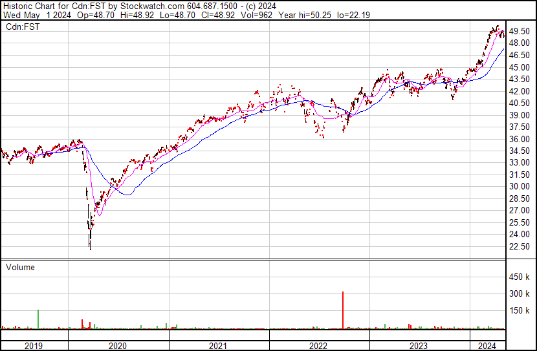Click the Volume panel label
Image resolution: width=537 pixels, height=351 pixels.
click(20, 267)
